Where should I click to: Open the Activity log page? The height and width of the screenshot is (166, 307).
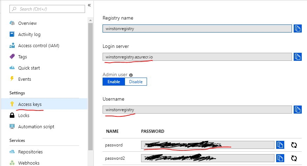29,34
